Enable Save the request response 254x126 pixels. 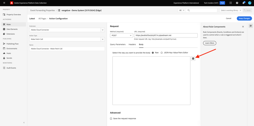[x=111, y=119]
